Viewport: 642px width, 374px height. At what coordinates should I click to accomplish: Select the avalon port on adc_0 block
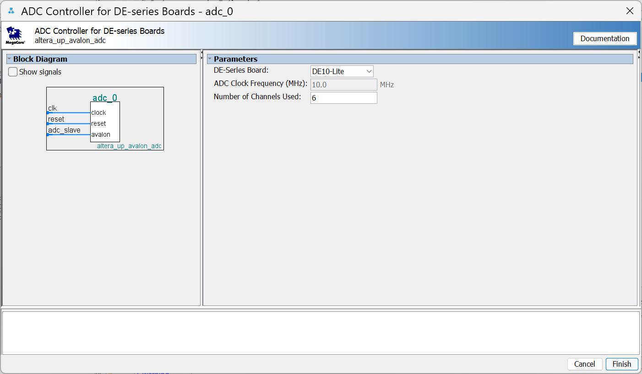pos(101,134)
